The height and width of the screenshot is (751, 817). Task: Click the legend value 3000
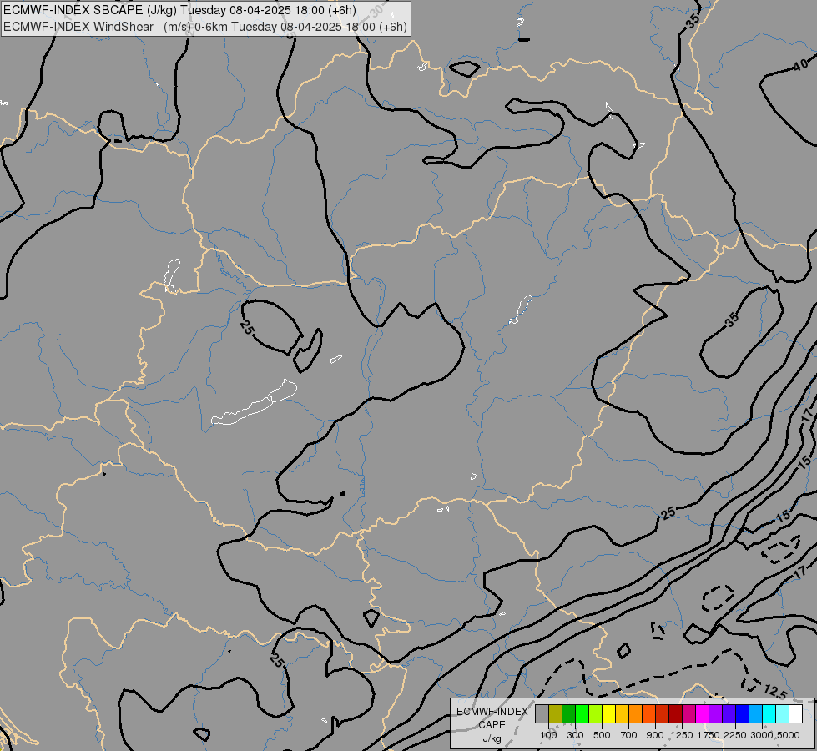761,735
